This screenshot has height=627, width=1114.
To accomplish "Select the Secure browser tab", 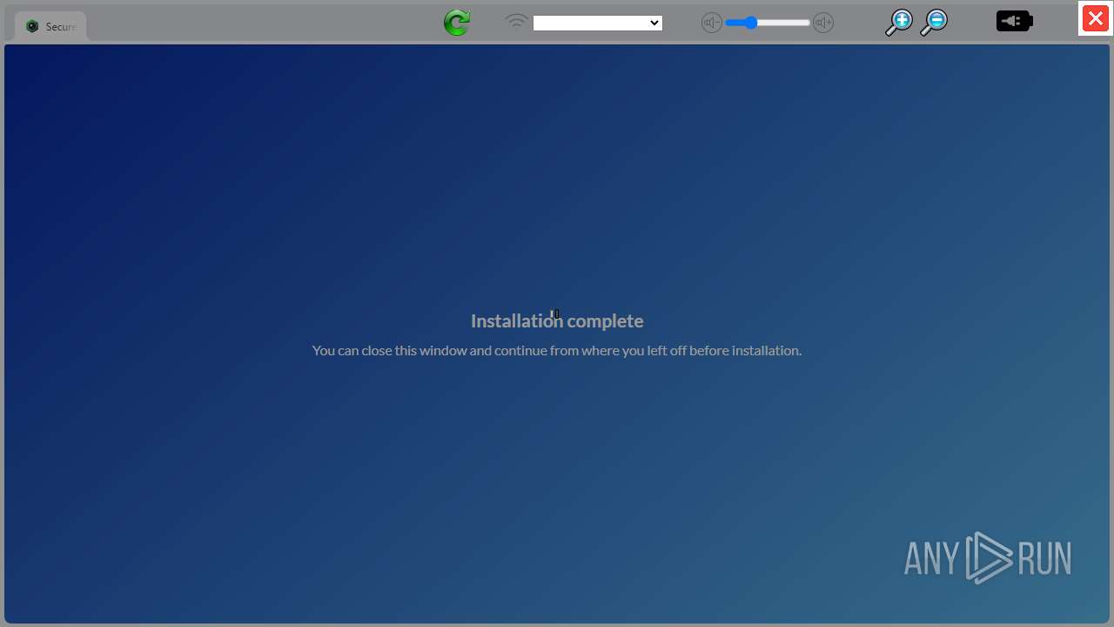I will tap(50, 26).
